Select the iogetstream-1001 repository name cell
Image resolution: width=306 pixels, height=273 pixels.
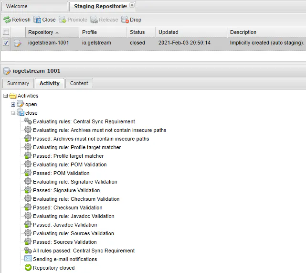point(49,43)
